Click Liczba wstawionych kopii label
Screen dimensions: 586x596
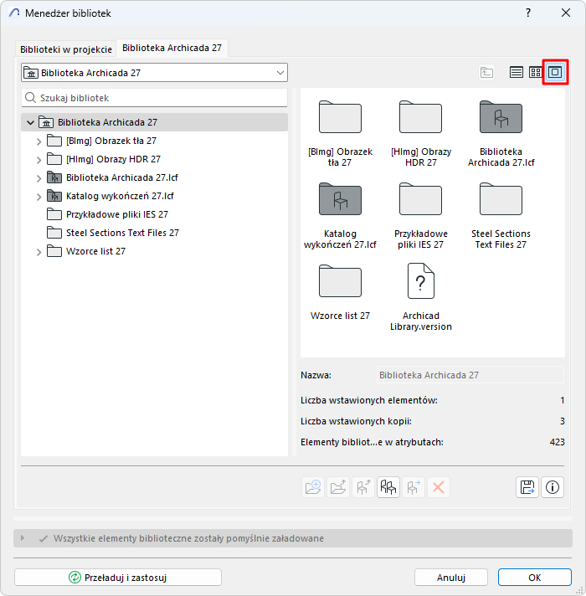point(356,421)
